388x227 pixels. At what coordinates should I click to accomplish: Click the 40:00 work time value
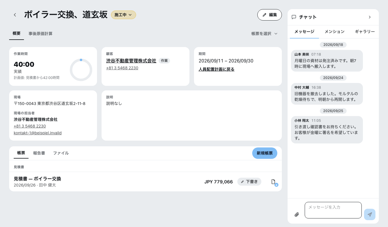(x=24, y=64)
